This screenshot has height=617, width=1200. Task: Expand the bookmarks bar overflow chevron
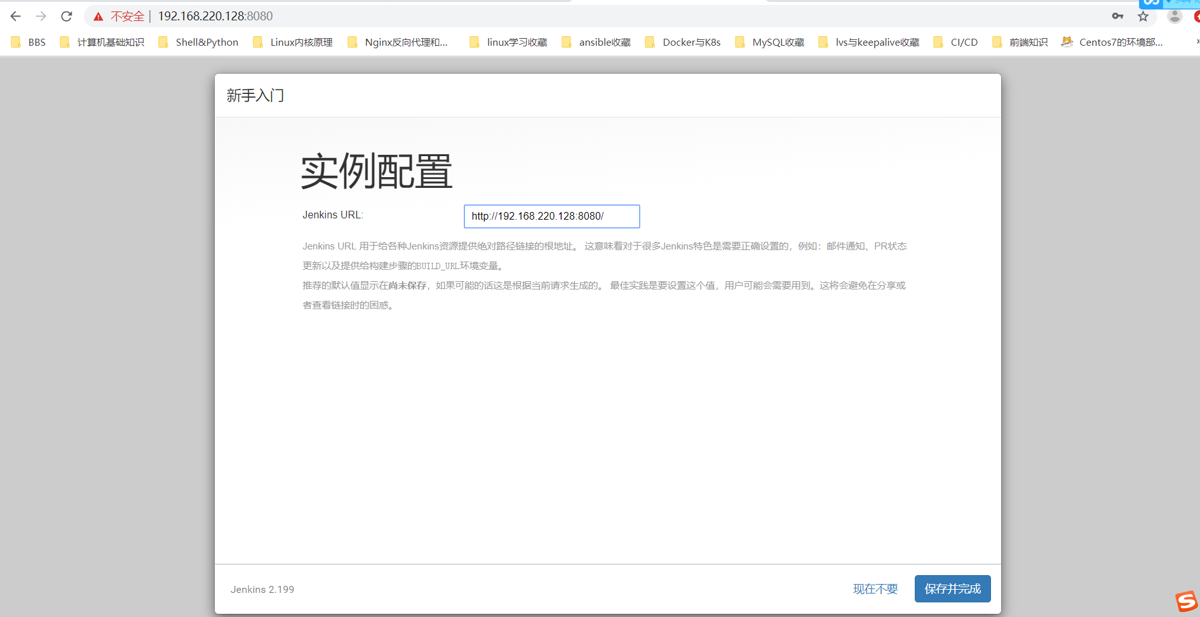(x=1196, y=41)
